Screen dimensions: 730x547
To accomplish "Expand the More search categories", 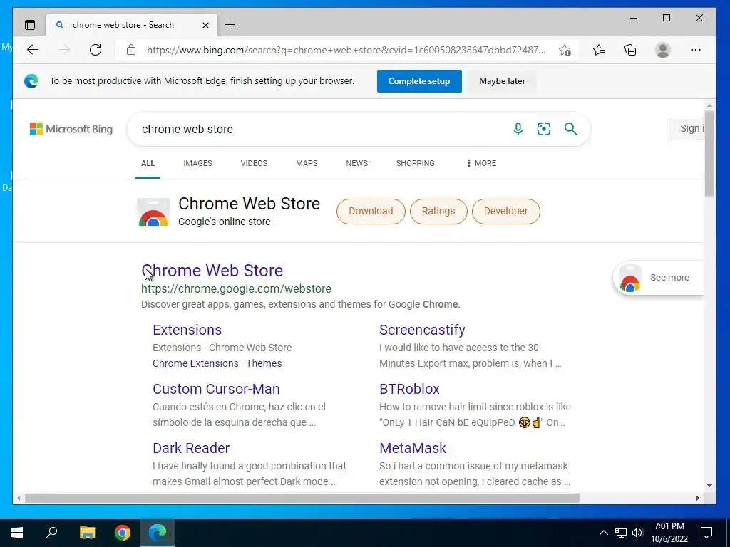I will click(x=481, y=163).
